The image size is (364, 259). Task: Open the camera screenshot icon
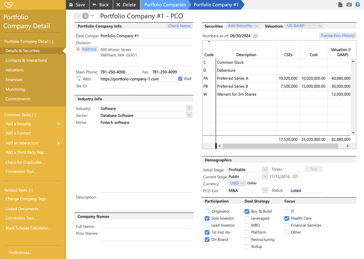[x=349, y=5]
